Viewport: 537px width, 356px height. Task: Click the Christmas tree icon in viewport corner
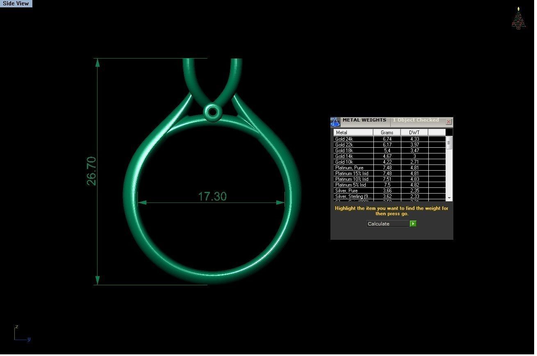519,18
